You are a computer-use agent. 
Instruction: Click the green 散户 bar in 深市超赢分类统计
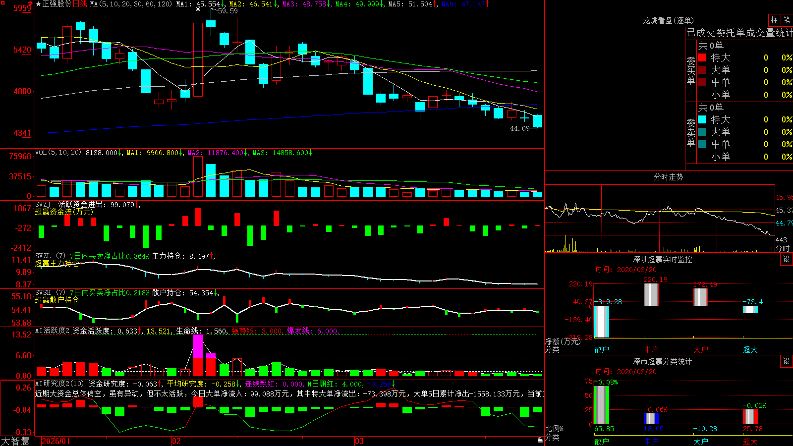coord(602,404)
